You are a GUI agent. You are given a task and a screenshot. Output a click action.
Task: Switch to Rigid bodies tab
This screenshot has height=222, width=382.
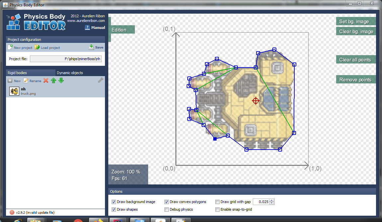(31, 73)
